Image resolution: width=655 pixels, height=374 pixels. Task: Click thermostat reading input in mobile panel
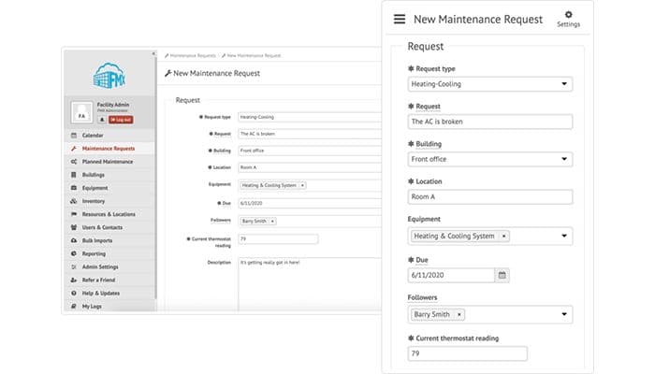(468, 353)
